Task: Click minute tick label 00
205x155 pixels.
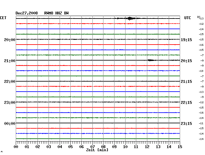Action: (16, 147)
